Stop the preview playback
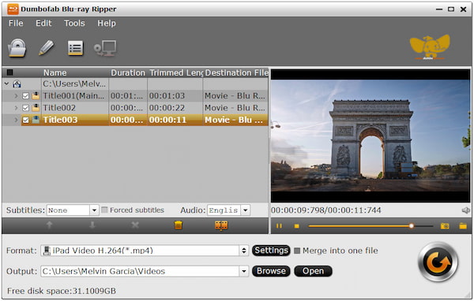Screen dimensions: 474x301 pyautogui.click(x=296, y=226)
